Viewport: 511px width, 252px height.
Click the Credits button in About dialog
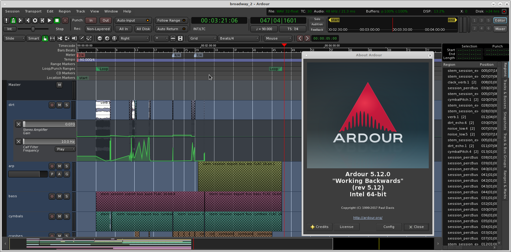pyautogui.click(x=319, y=227)
